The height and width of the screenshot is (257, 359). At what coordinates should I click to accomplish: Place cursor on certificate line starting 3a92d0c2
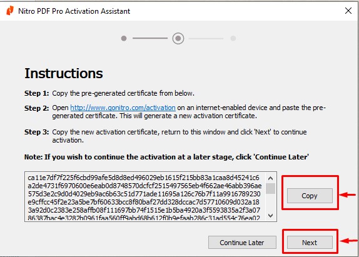pyautogui.click(x=144, y=210)
